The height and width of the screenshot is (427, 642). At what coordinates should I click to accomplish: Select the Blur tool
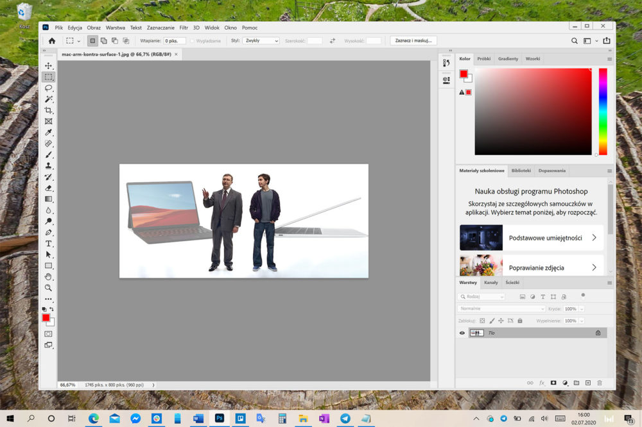(48, 210)
